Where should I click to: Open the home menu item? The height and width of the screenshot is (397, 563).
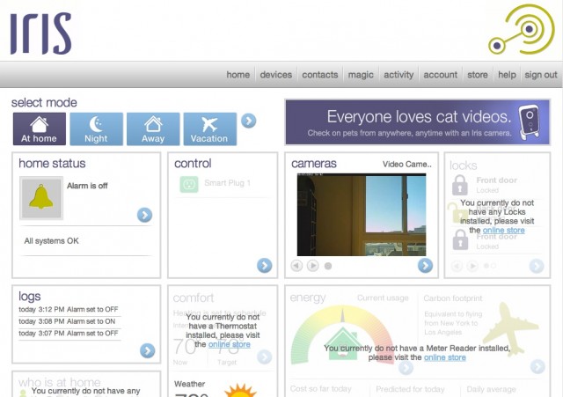(238, 75)
